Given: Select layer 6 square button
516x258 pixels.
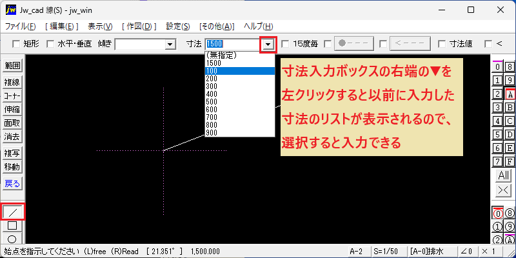Looking at the screenshot, I should [x=497, y=148].
